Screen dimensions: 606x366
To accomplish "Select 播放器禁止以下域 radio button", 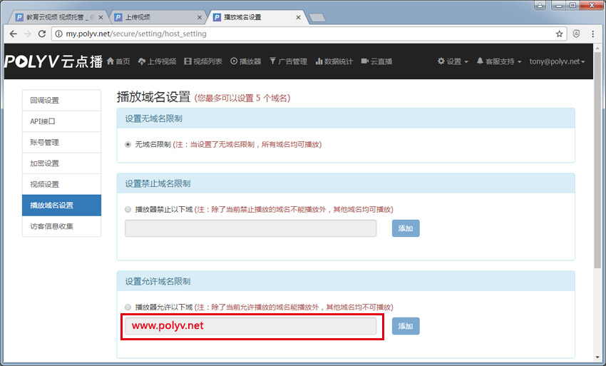I will pyautogui.click(x=128, y=210).
